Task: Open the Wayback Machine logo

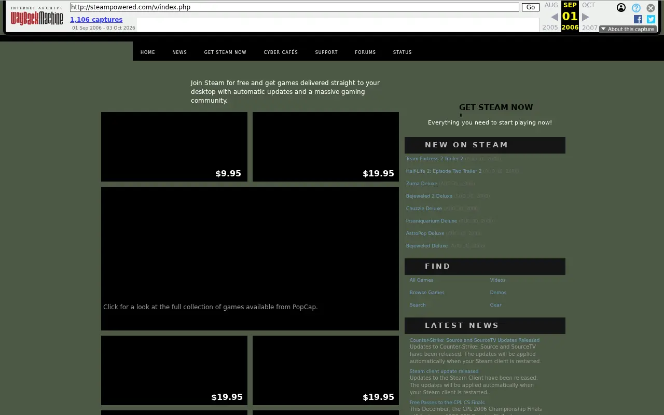Action: coord(37,16)
